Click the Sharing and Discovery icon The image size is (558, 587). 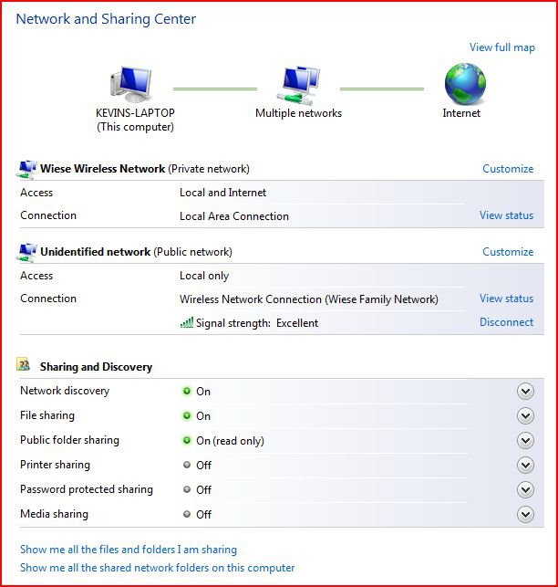coord(25,366)
